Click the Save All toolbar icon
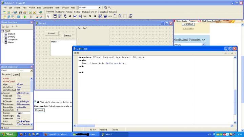 21,12
